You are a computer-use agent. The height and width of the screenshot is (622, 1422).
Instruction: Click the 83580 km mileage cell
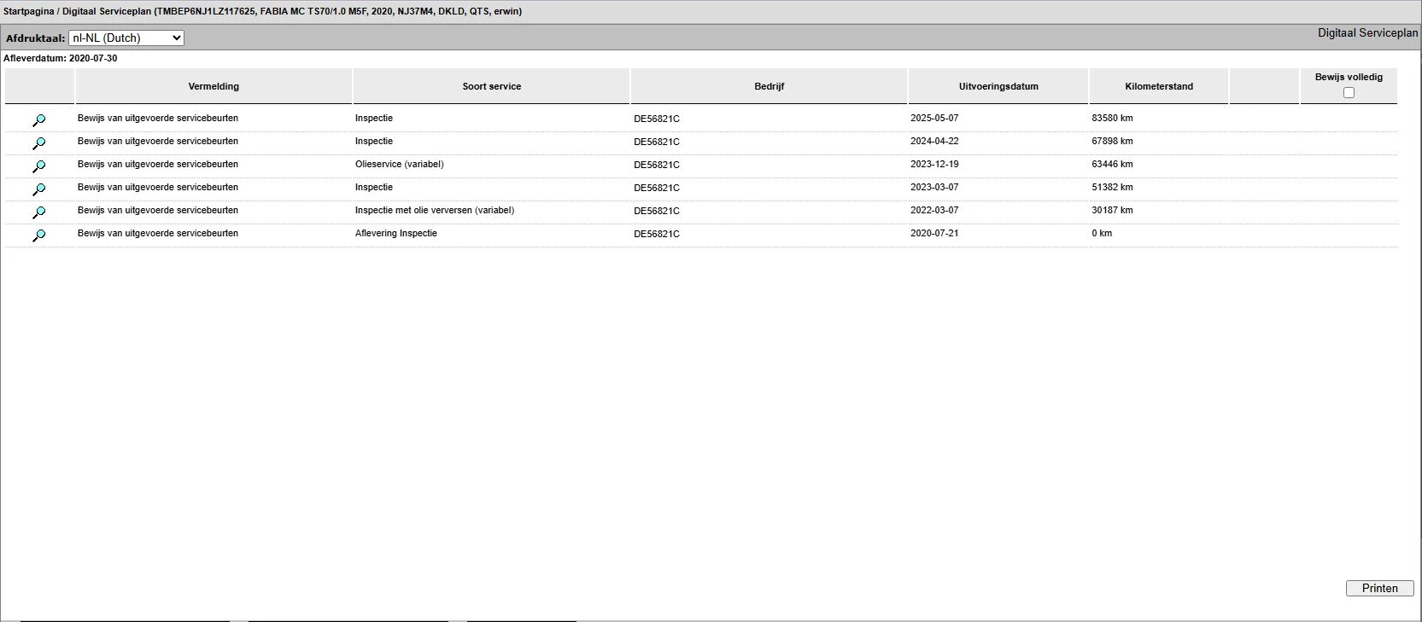click(1112, 118)
